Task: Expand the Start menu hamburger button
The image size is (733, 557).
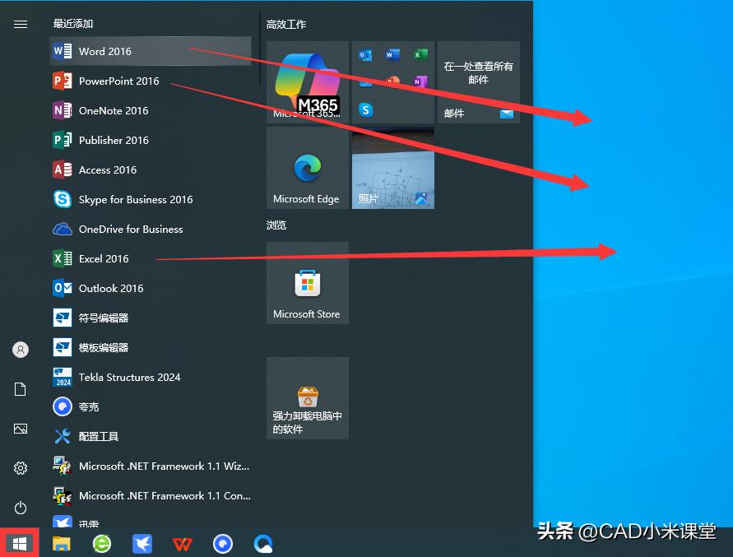Action: pos(20,25)
